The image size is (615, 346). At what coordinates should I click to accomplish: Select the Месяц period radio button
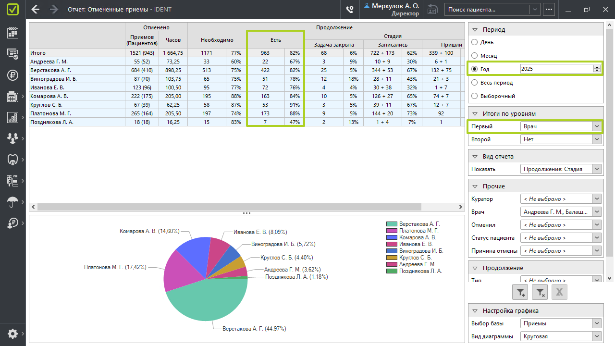coord(475,56)
